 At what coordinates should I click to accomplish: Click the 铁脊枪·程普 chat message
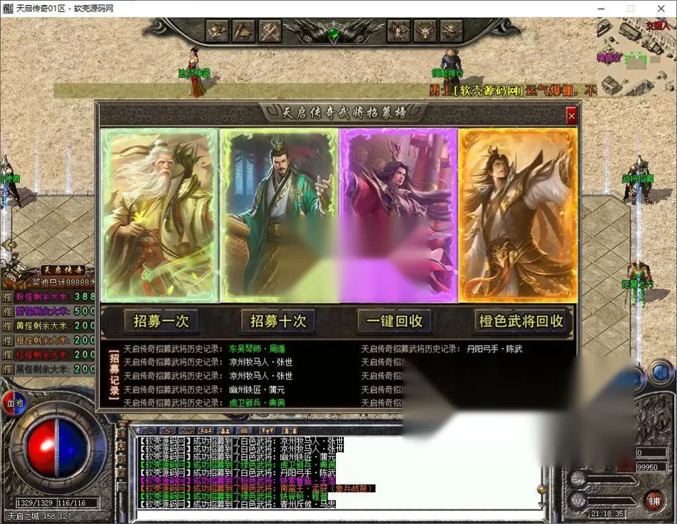(x=234, y=496)
